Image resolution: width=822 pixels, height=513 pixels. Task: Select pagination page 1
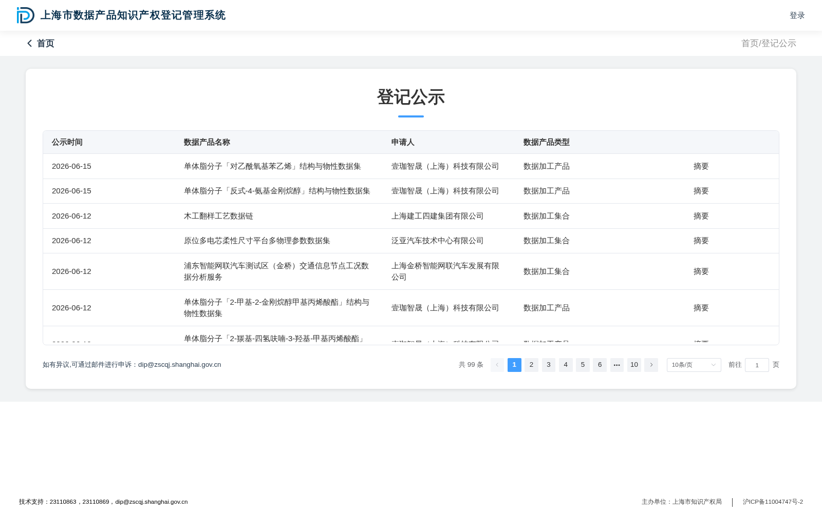pyautogui.click(x=514, y=365)
